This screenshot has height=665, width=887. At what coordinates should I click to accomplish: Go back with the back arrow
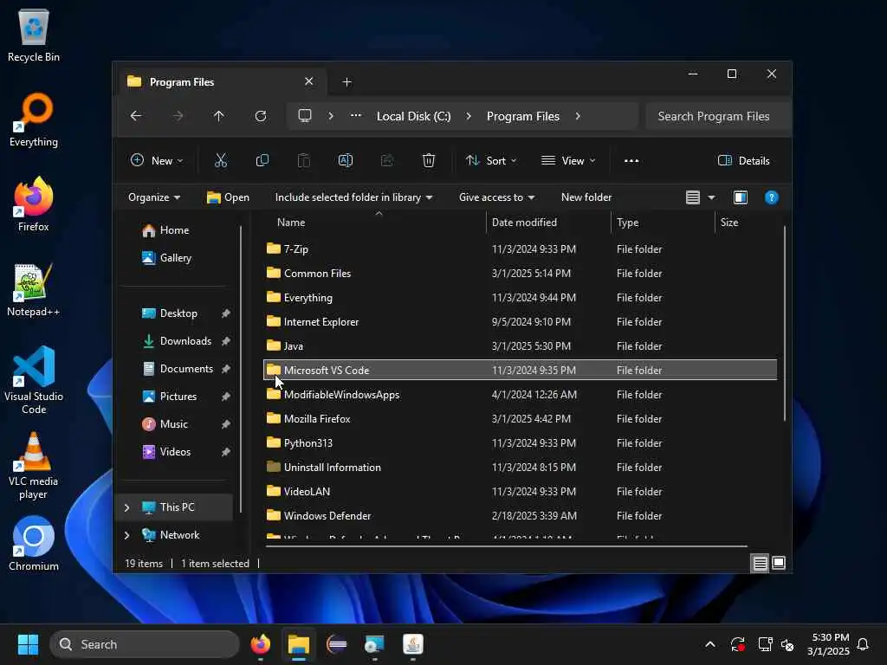(136, 116)
